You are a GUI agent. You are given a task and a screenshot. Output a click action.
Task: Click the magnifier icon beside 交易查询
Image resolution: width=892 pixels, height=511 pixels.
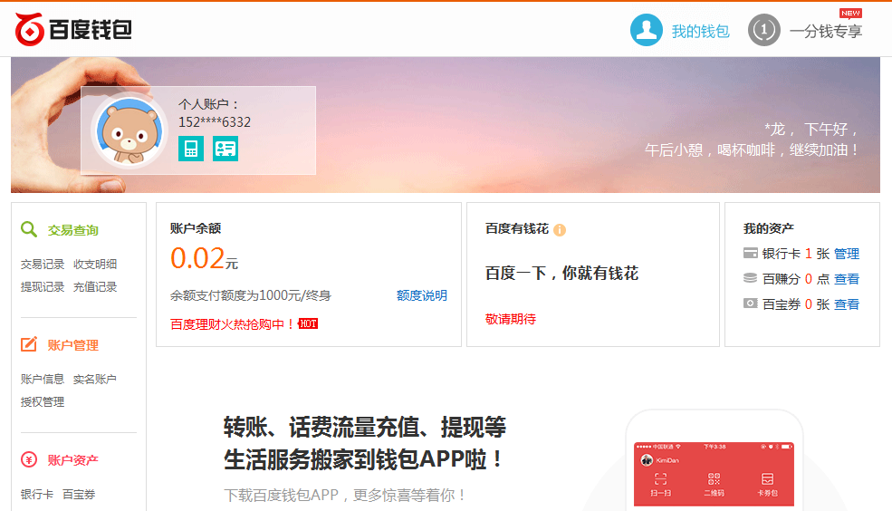pyautogui.click(x=28, y=229)
